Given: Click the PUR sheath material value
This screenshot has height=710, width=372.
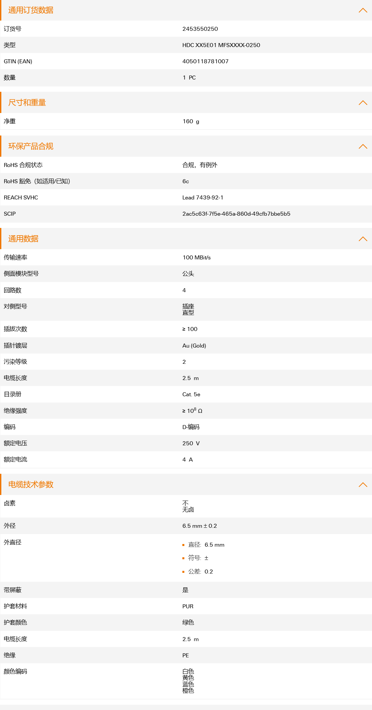Looking at the screenshot, I should point(188,606).
